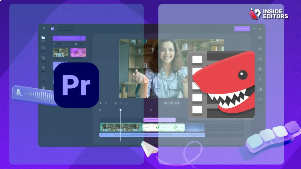Click the project title field in top bar
The width and height of the screenshot is (301, 169).
tap(66, 29)
